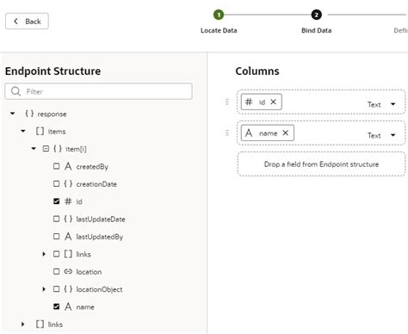
Task: Click the item[i] object braces icon
Action: point(58,149)
